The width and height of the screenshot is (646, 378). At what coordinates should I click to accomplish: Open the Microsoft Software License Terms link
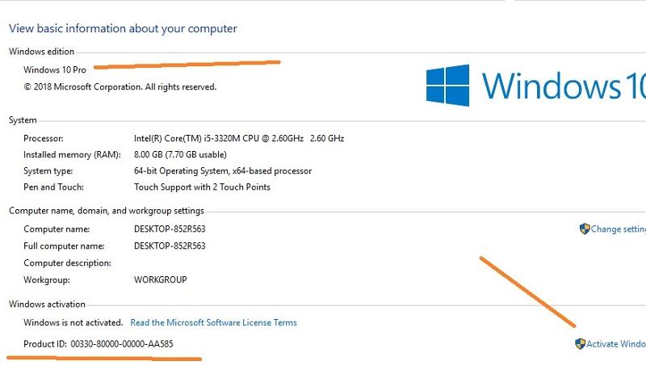tap(213, 322)
